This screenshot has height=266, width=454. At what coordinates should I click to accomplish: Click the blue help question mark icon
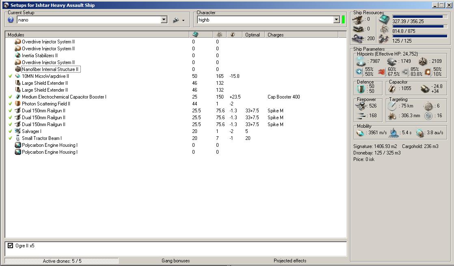pyautogui.click(x=11, y=20)
